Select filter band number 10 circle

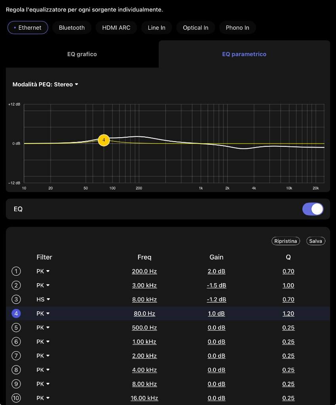(x=16, y=398)
